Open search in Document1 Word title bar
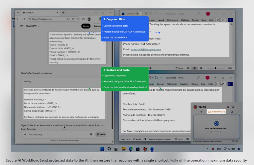Viewport: 254px width, 165px height. (199, 14)
